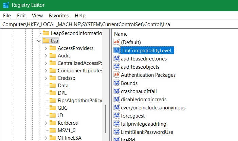This screenshot has width=238, height=141.
Task: Click the GBG folder icon
Action: click(x=53, y=108)
